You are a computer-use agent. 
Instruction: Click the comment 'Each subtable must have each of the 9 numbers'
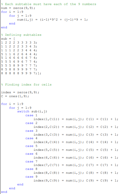49,4
